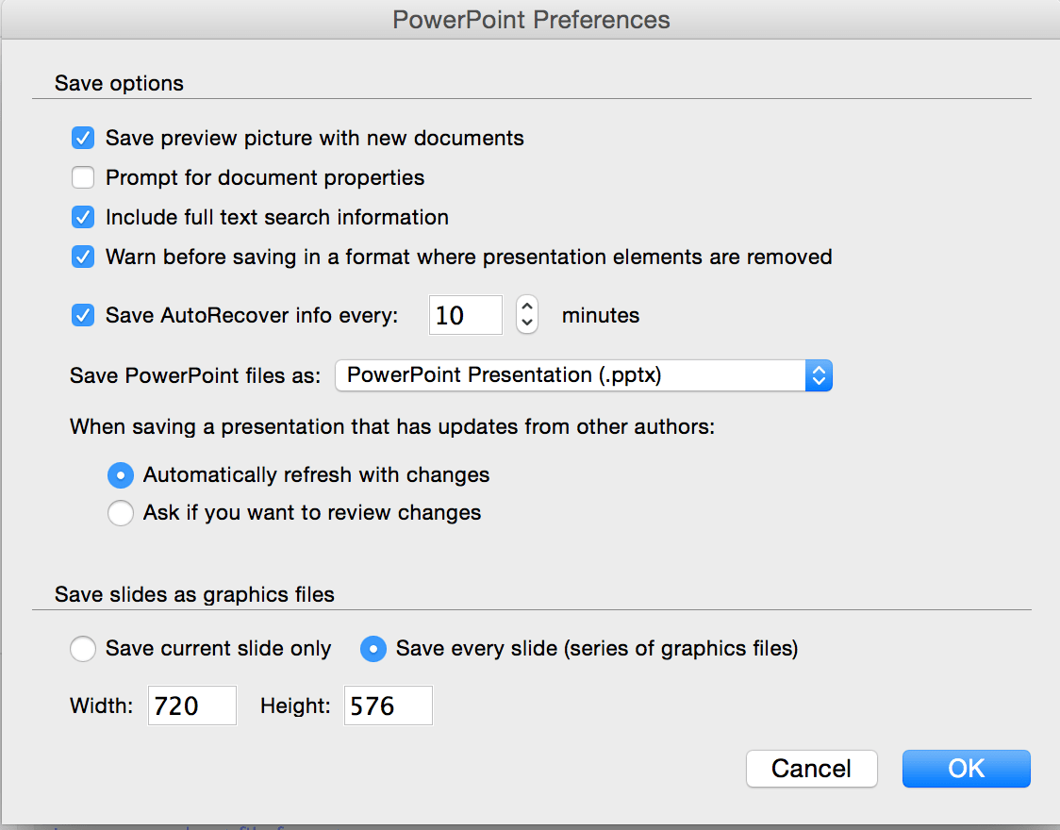This screenshot has width=1060, height=830.
Task: Click the Cancel button
Action: (811, 769)
